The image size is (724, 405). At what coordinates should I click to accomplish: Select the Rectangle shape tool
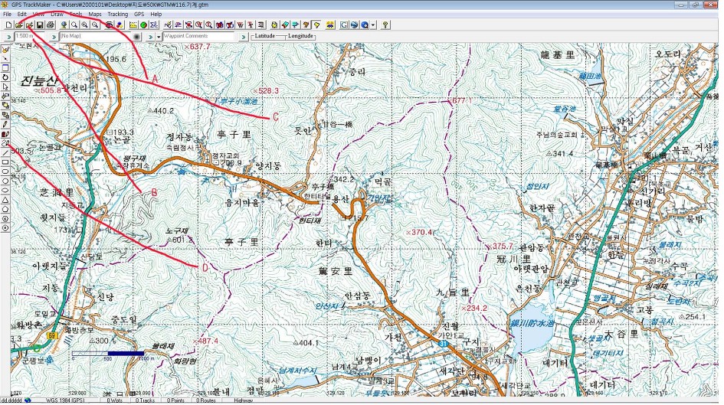5,162
